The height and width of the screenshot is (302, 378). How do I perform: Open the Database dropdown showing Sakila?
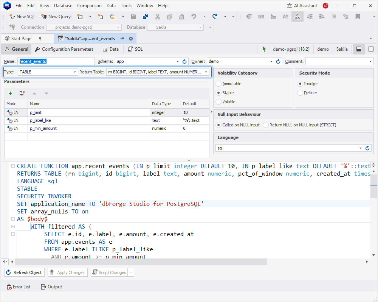[x=200, y=27]
